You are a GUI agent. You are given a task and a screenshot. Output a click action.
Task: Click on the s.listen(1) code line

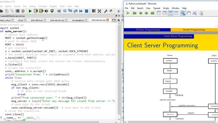(14, 65)
